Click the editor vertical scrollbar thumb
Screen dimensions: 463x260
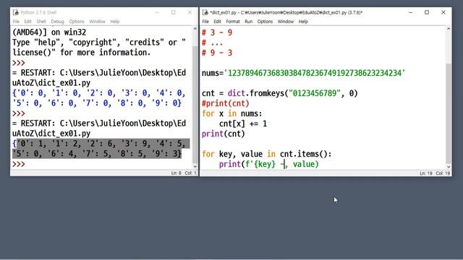[x=449, y=113]
